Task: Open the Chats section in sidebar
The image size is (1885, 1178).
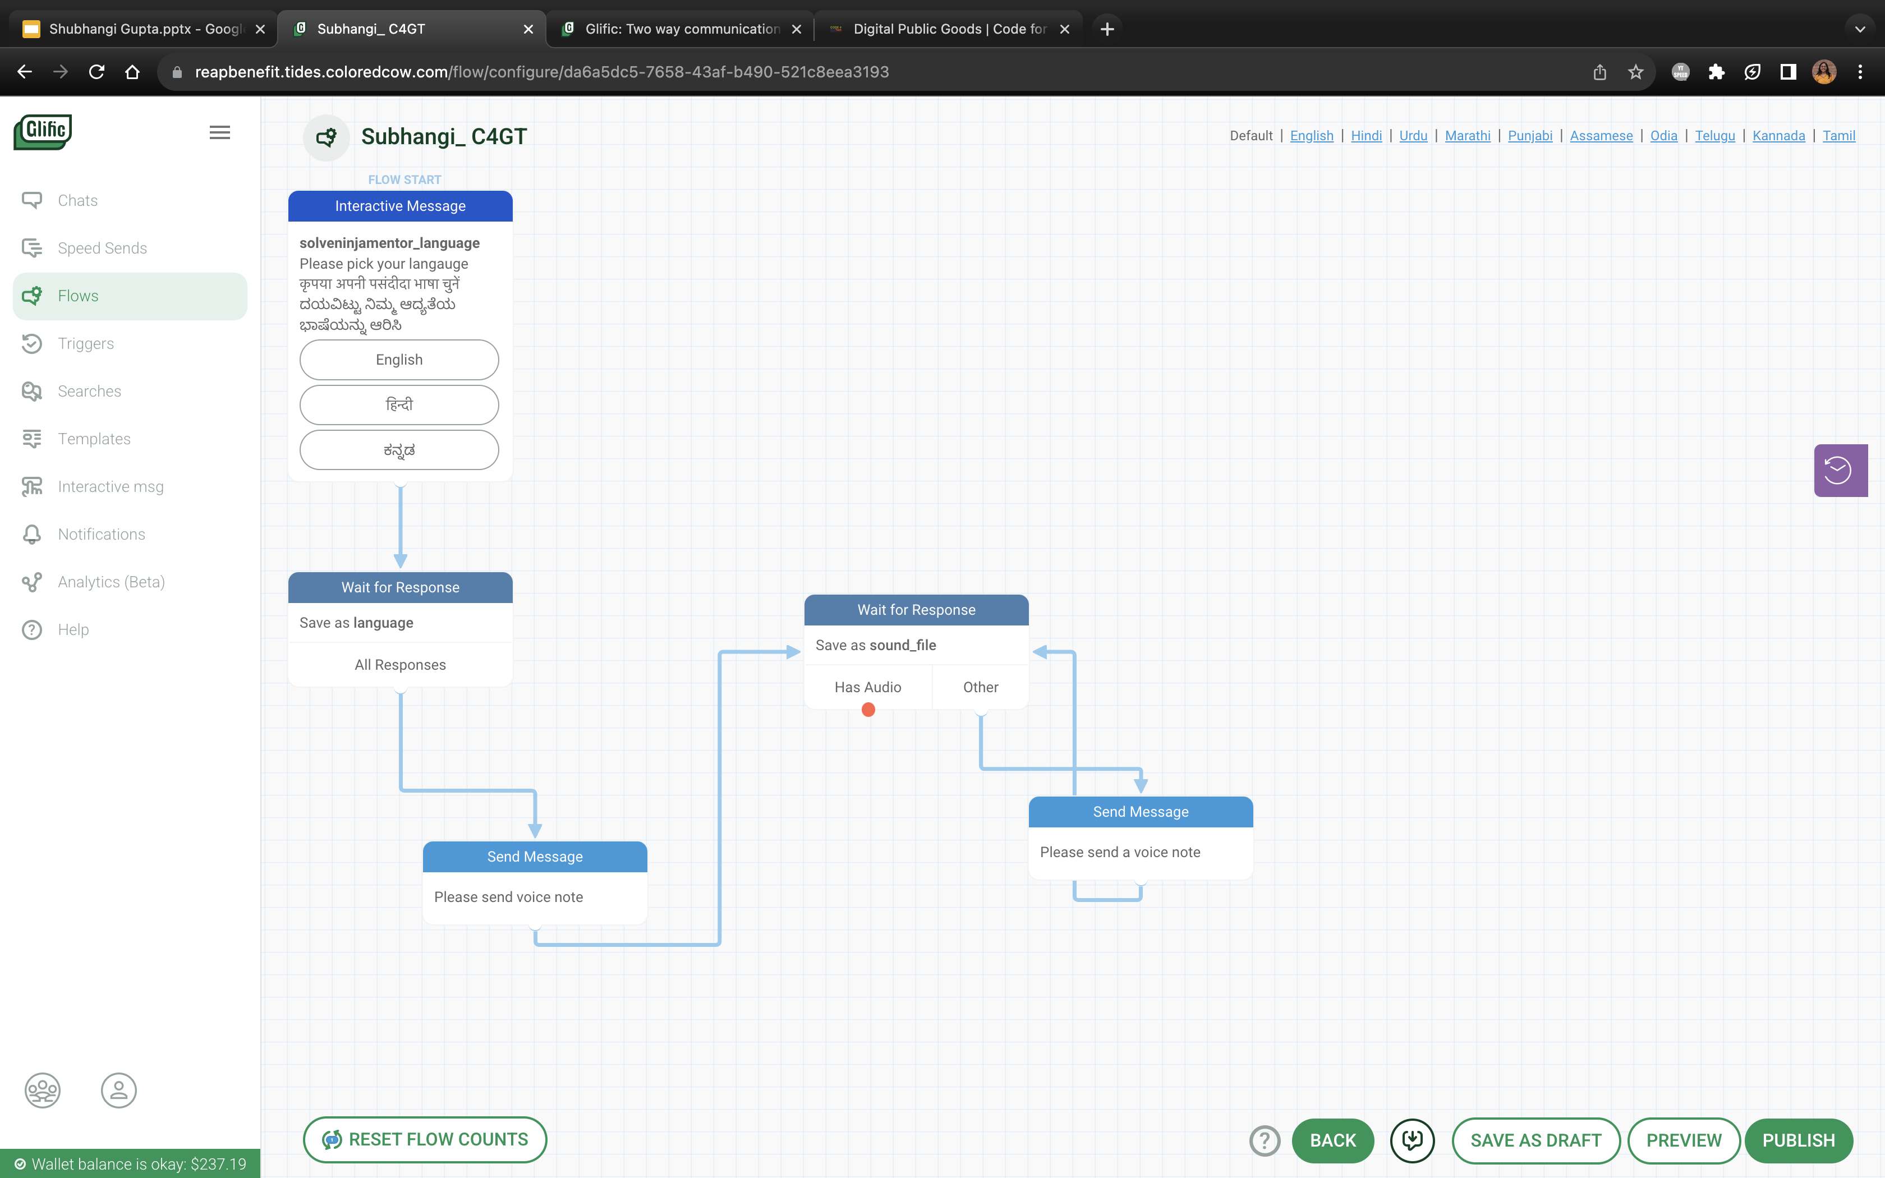Action: (x=77, y=200)
